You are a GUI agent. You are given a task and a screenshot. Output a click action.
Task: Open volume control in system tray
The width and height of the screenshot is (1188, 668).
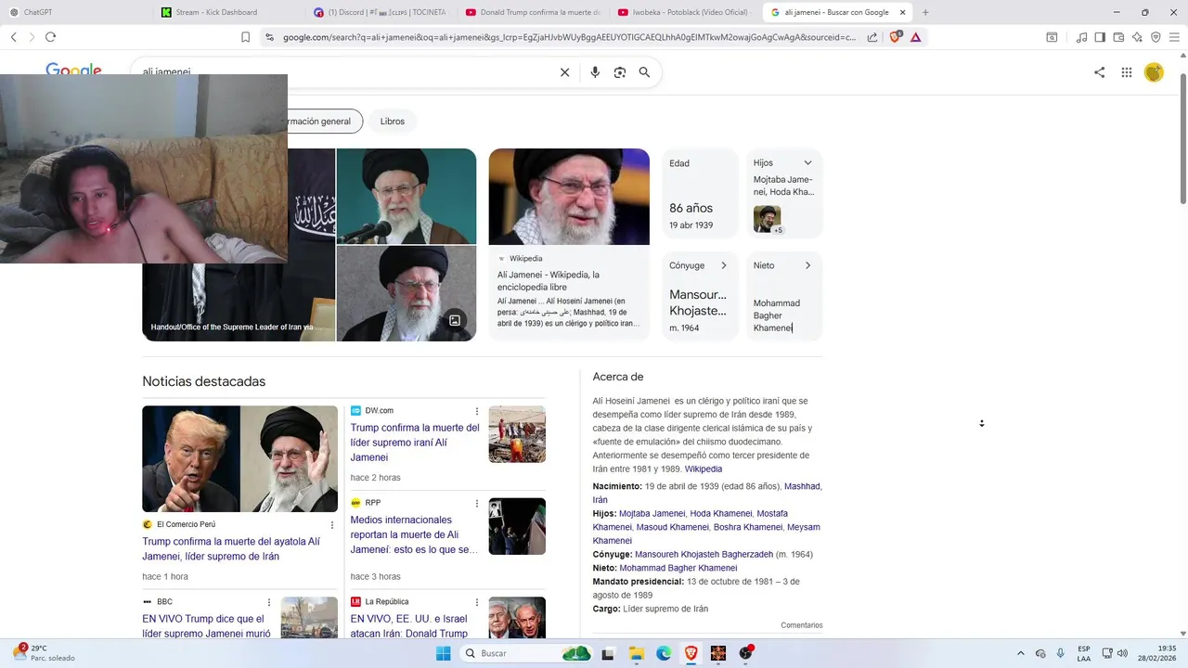click(1122, 653)
